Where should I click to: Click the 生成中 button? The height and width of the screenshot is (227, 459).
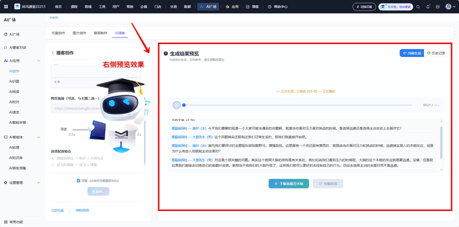[x=98, y=192]
